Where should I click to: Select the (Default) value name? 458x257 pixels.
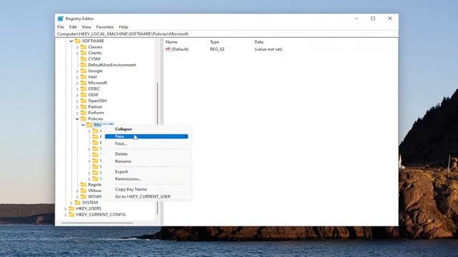tap(180, 49)
